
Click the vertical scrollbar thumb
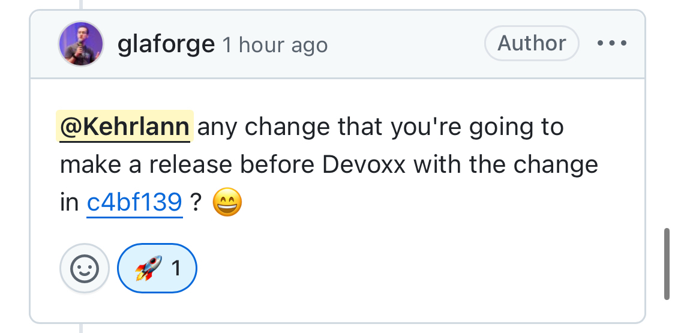[x=667, y=264]
